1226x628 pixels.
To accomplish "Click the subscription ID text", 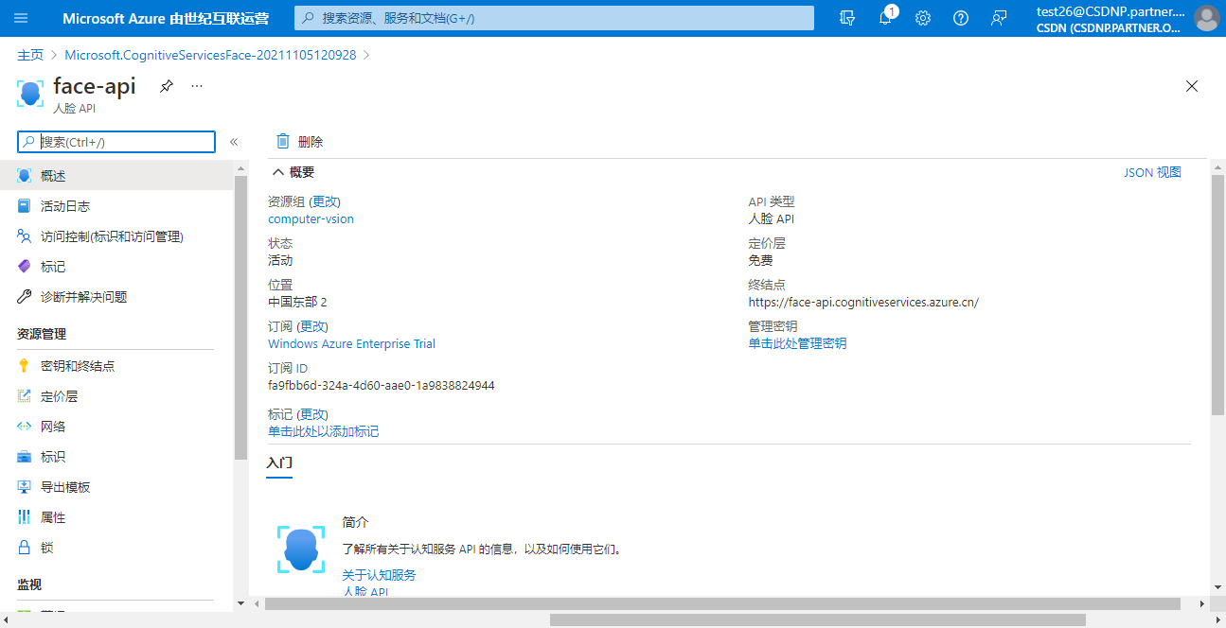I will 381,385.
